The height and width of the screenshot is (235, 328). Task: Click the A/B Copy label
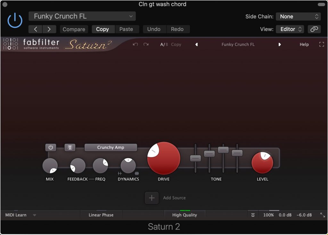coord(176,44)
